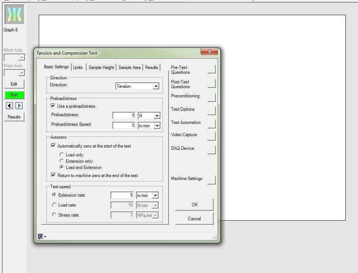
Task: Click the left navigation arrow in the sidebar
Action: (x=9, y=106)
